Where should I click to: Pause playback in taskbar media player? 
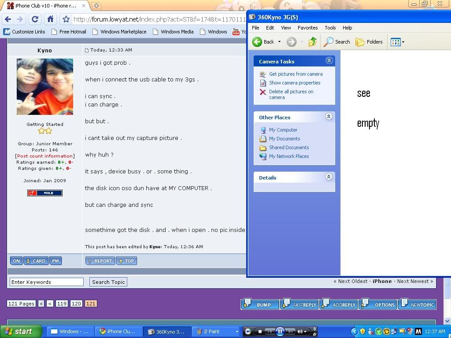pyautogui.click(x=280, y=331)
